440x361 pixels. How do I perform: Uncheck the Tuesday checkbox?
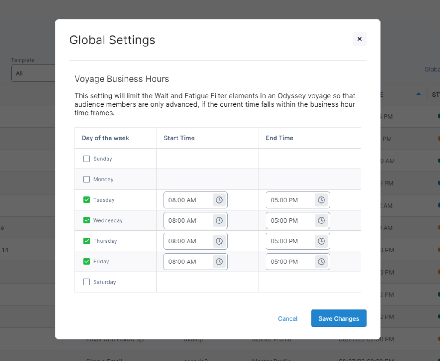(x=87, y=200)
